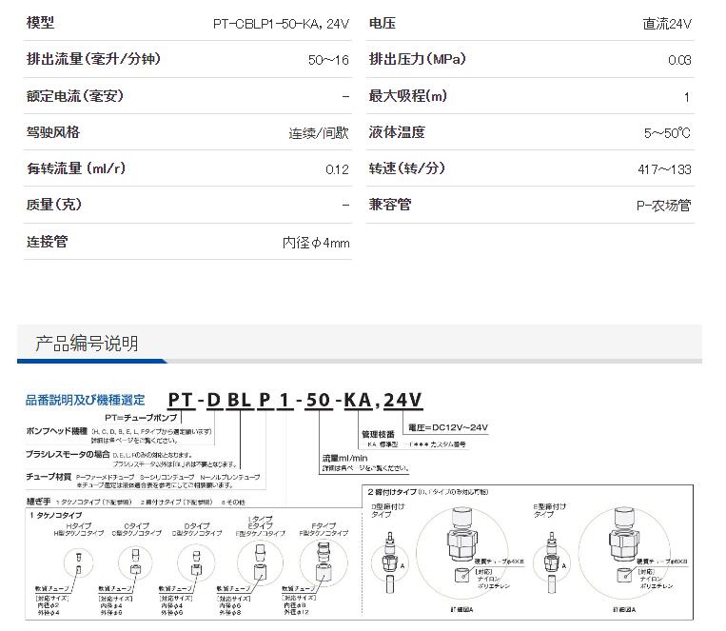Select the temperature value 5~50℃

click(667, 133)
